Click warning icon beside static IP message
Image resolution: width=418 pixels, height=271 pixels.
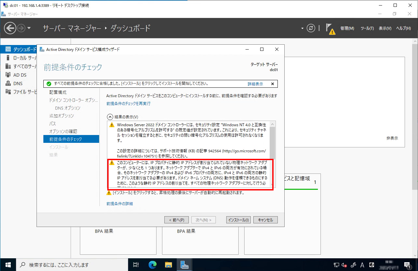112,162
